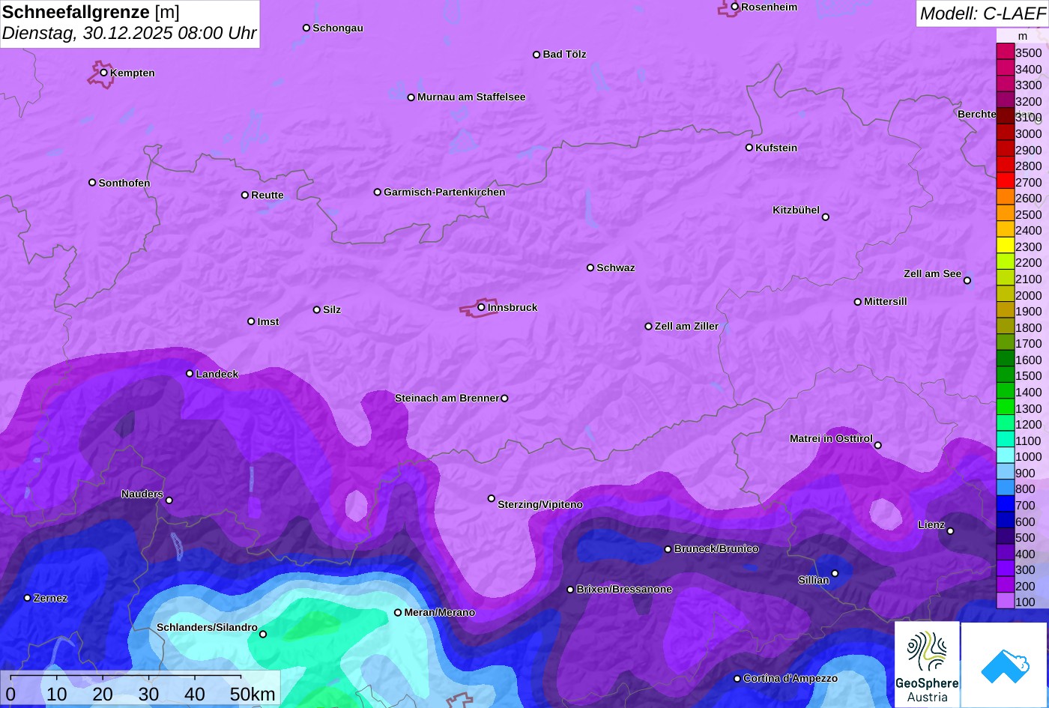Click the "Bruneck/Brunico" town name
Screen dimensions: 1049x708
[716, 549]
